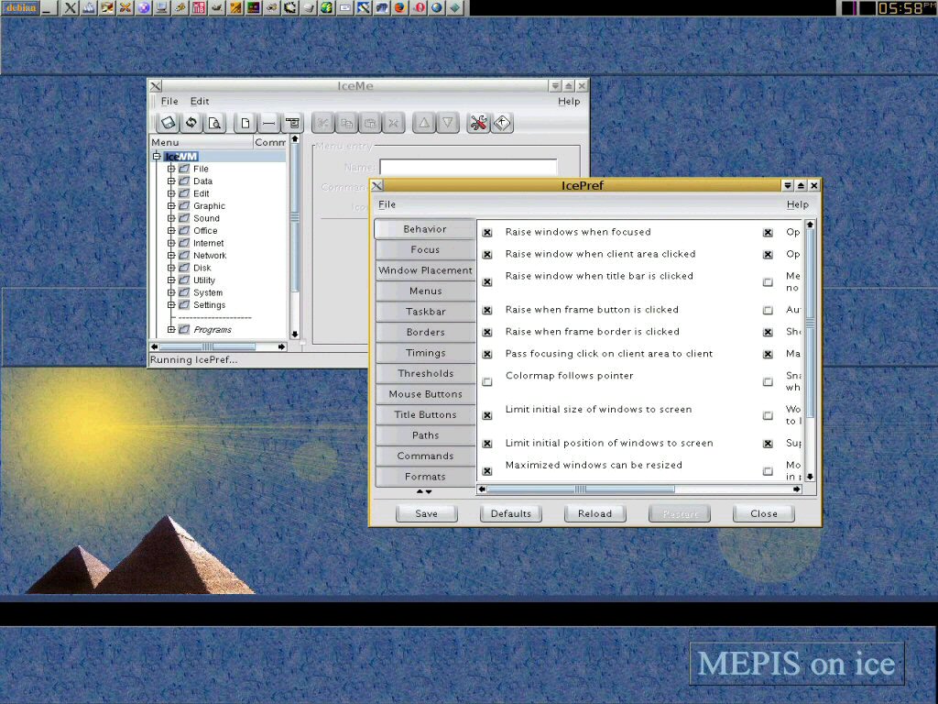Image resolution: width=938 pixels, height=704 pixels.
Task: Insert a separator using the line icon
Action: [268, 123]
